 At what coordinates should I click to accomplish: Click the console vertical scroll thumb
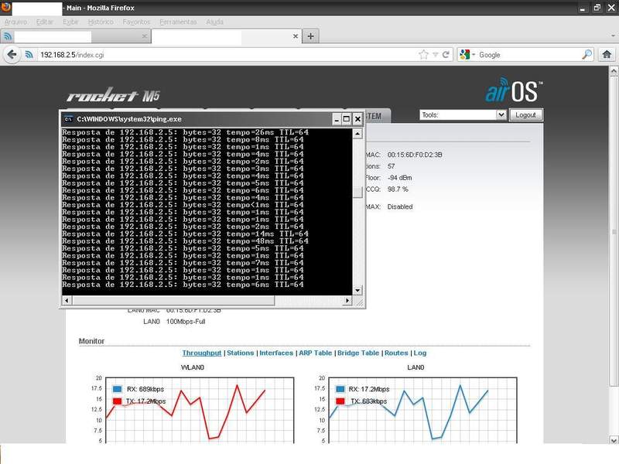[357, 192]
